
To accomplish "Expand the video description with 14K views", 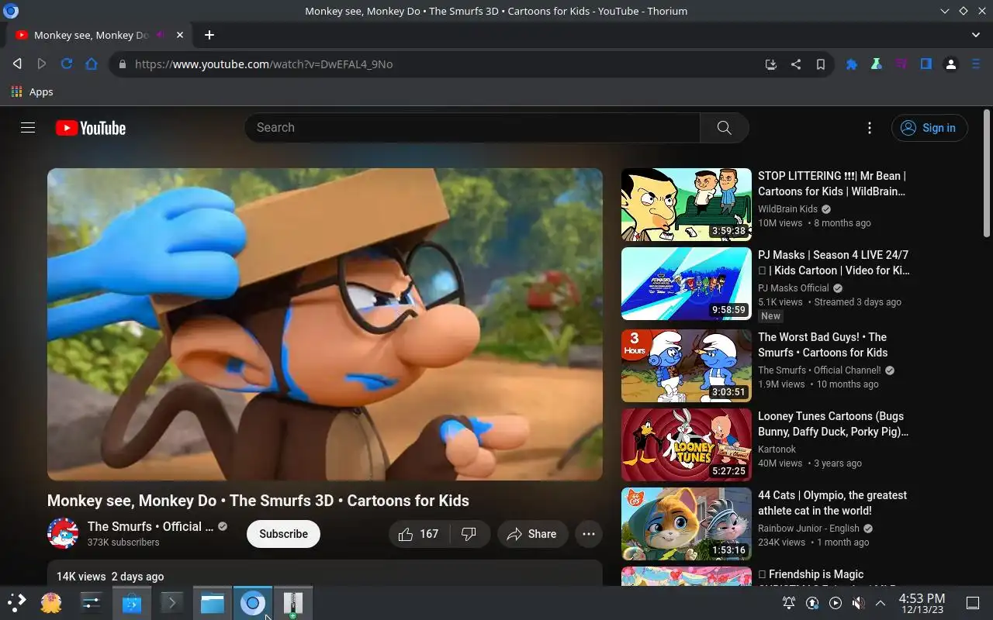I will 325,573.
